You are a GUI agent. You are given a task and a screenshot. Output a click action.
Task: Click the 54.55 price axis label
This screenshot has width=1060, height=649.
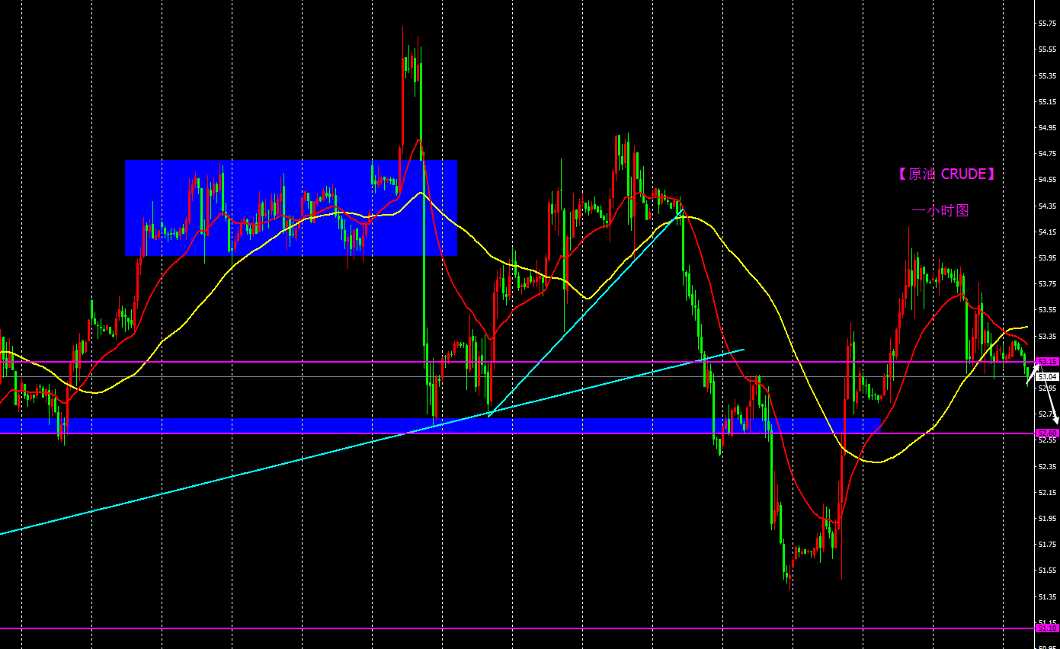point(1047,180)
